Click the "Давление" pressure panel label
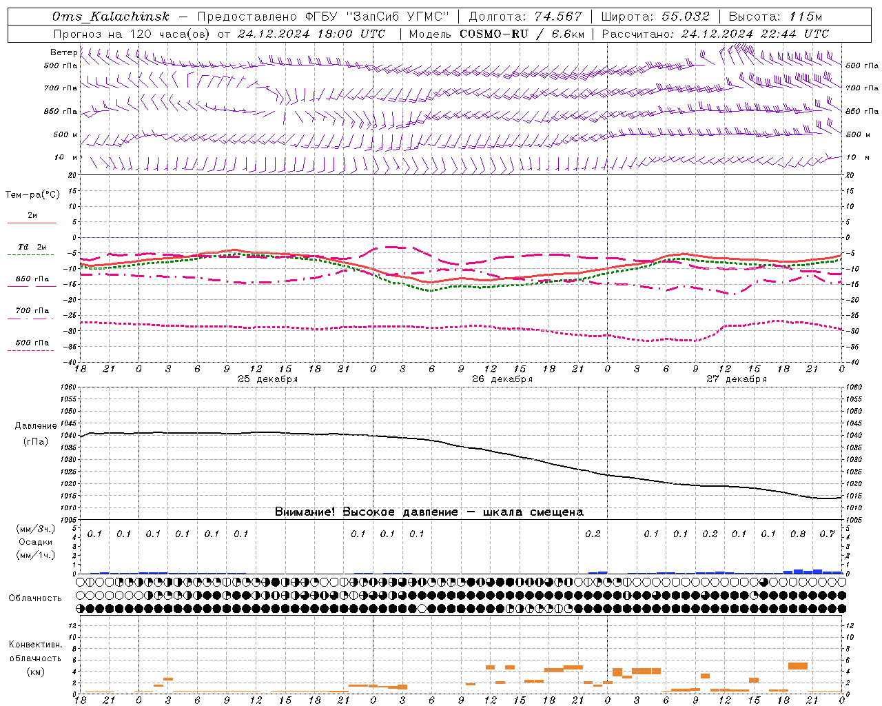Screen dimensions: 882x706 point(36,426)
